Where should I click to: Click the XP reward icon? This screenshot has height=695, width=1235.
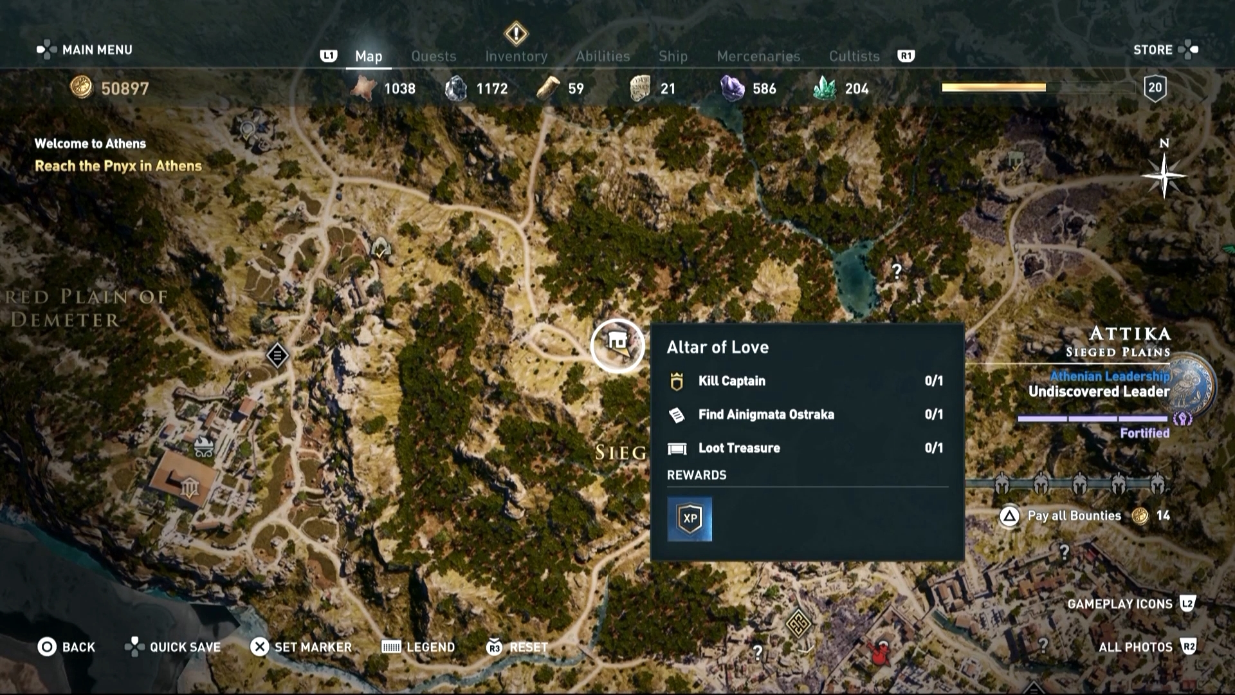click(690, 519)
